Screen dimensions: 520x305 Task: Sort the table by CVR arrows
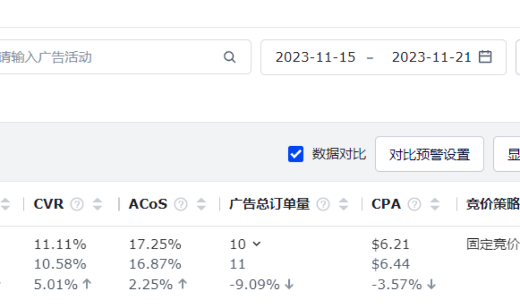[97, 204]
